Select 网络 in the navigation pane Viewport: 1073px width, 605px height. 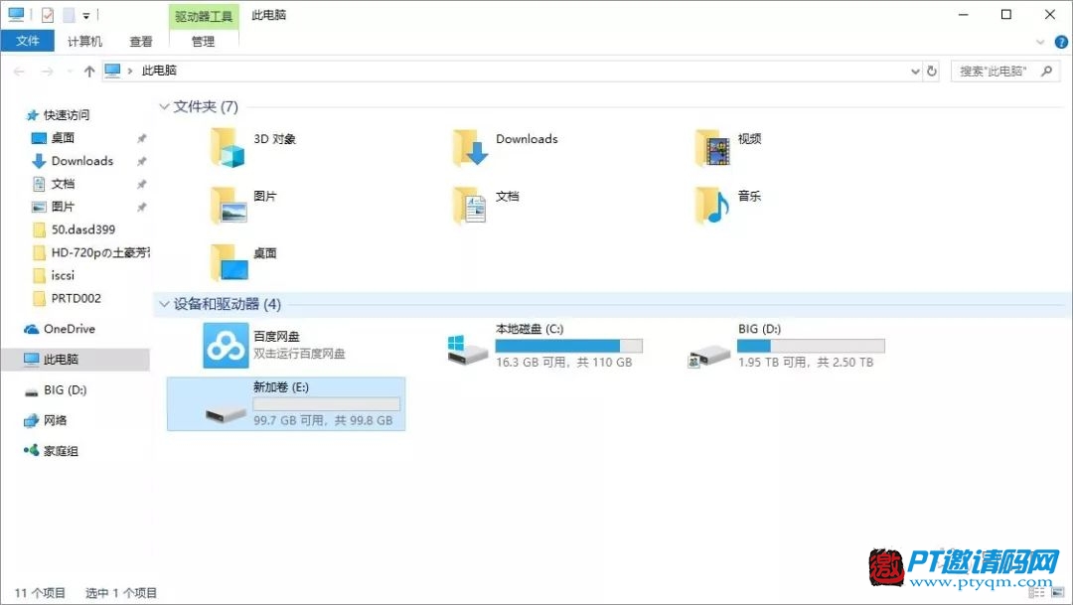point(46,420)
